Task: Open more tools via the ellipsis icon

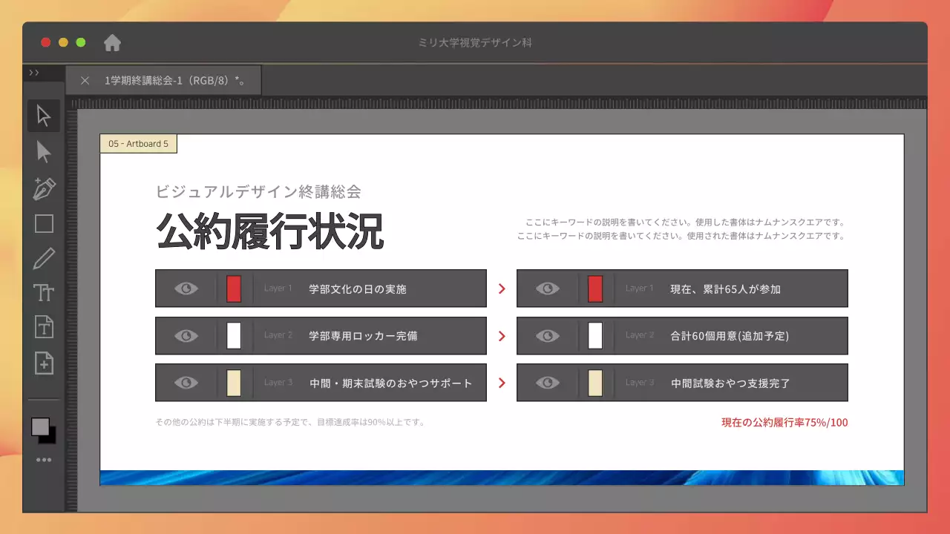Action: pos(44,459)
